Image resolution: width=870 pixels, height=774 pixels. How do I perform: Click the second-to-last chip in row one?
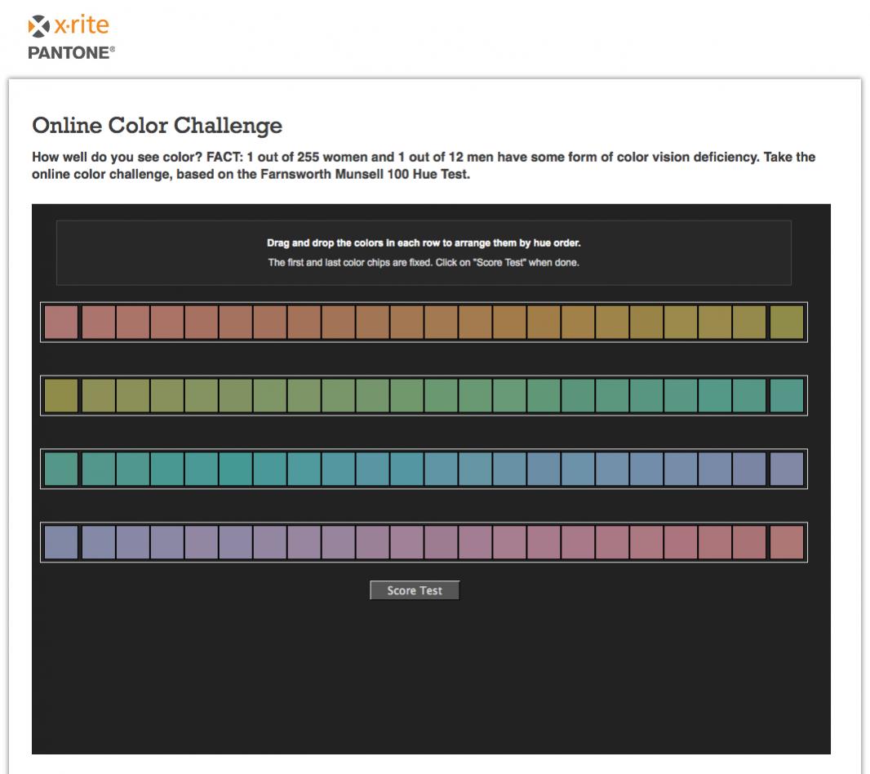[x=749, y=322]
